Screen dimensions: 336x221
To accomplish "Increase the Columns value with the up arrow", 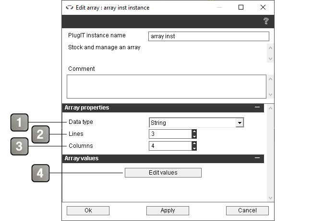I will pos(194,144).
